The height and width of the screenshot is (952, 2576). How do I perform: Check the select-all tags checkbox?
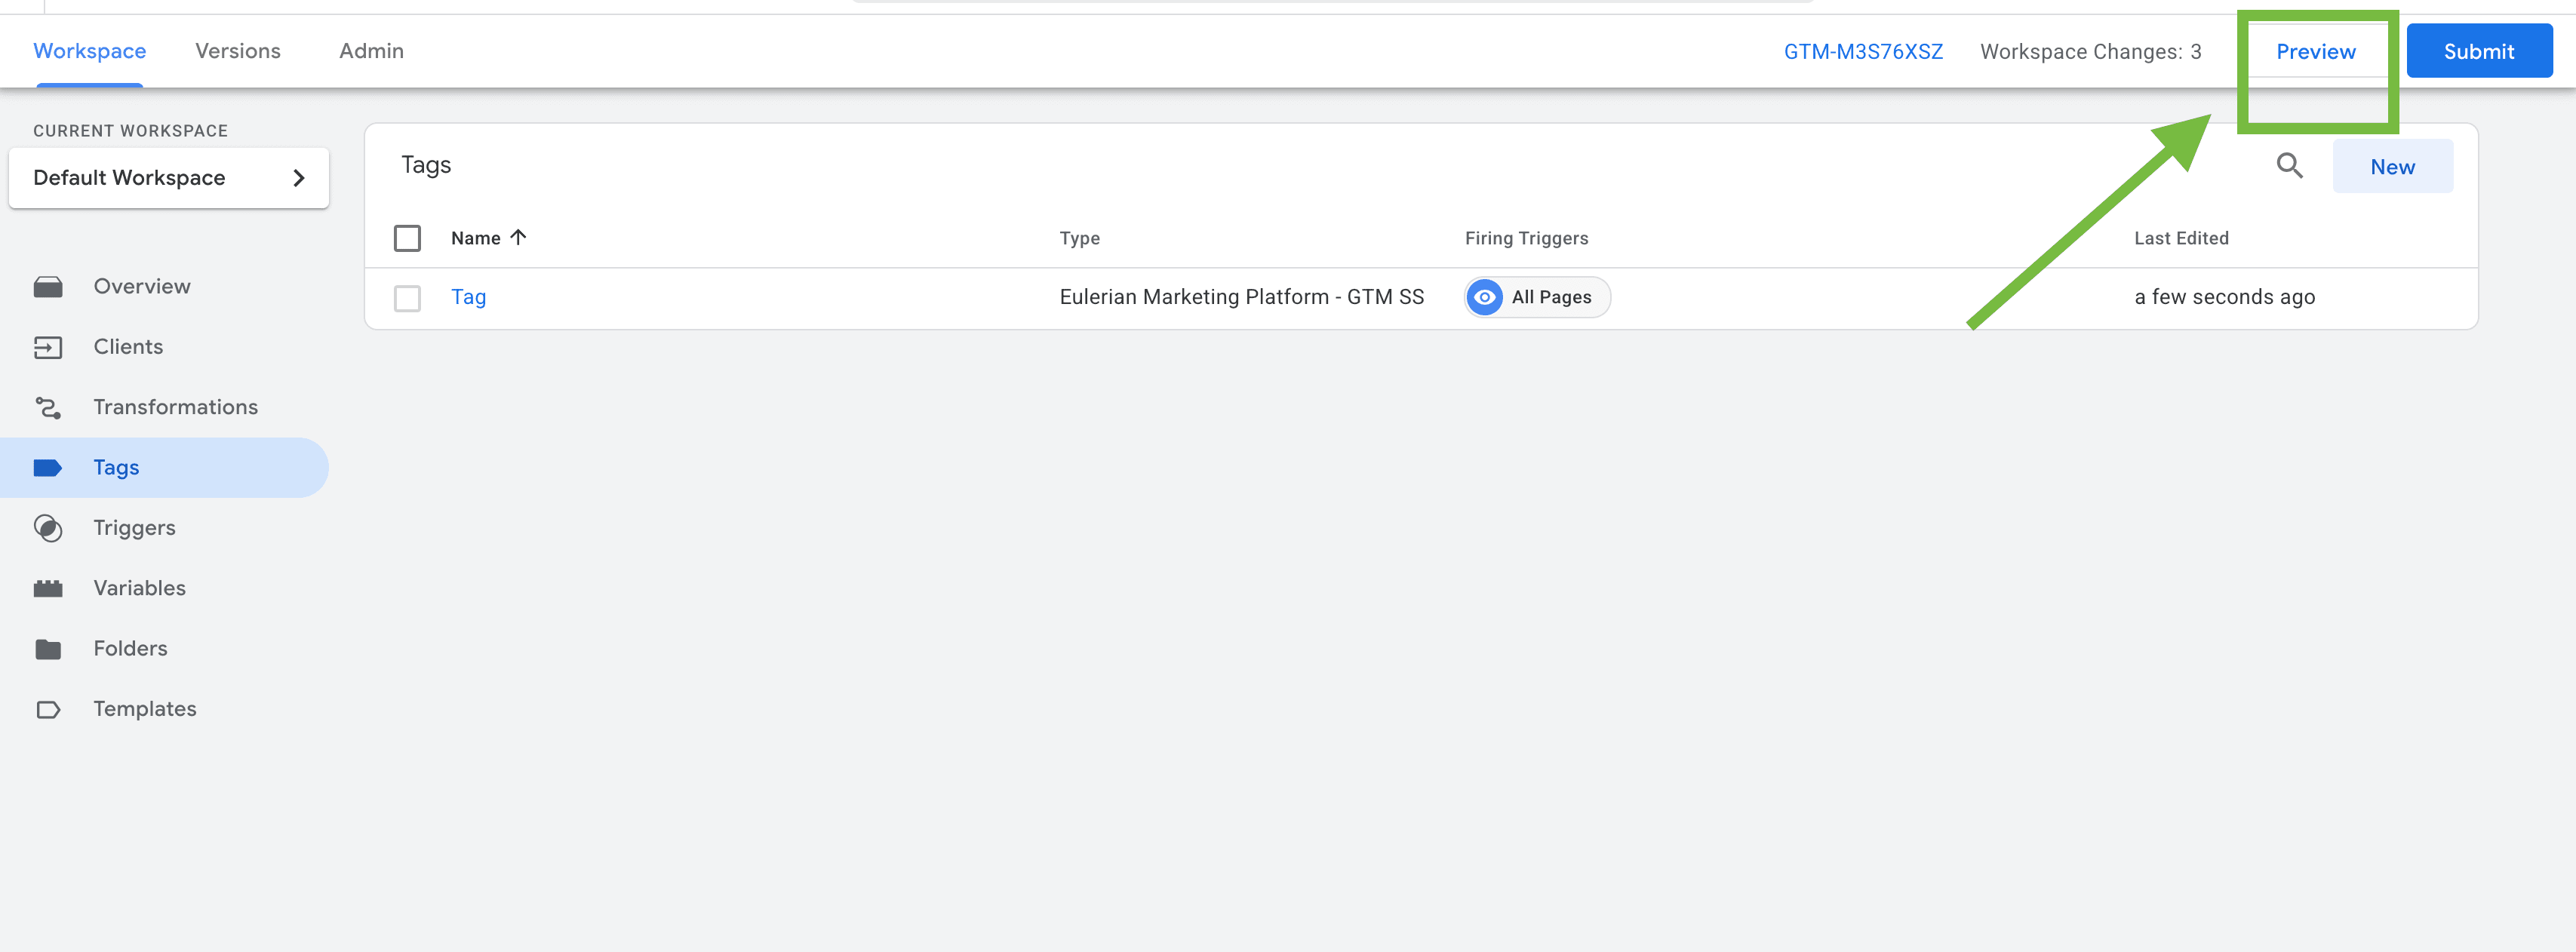(408, 238)
